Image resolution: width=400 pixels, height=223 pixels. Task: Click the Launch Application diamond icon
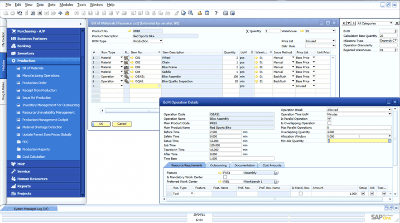pyautogui.click(x=60, y=13)
